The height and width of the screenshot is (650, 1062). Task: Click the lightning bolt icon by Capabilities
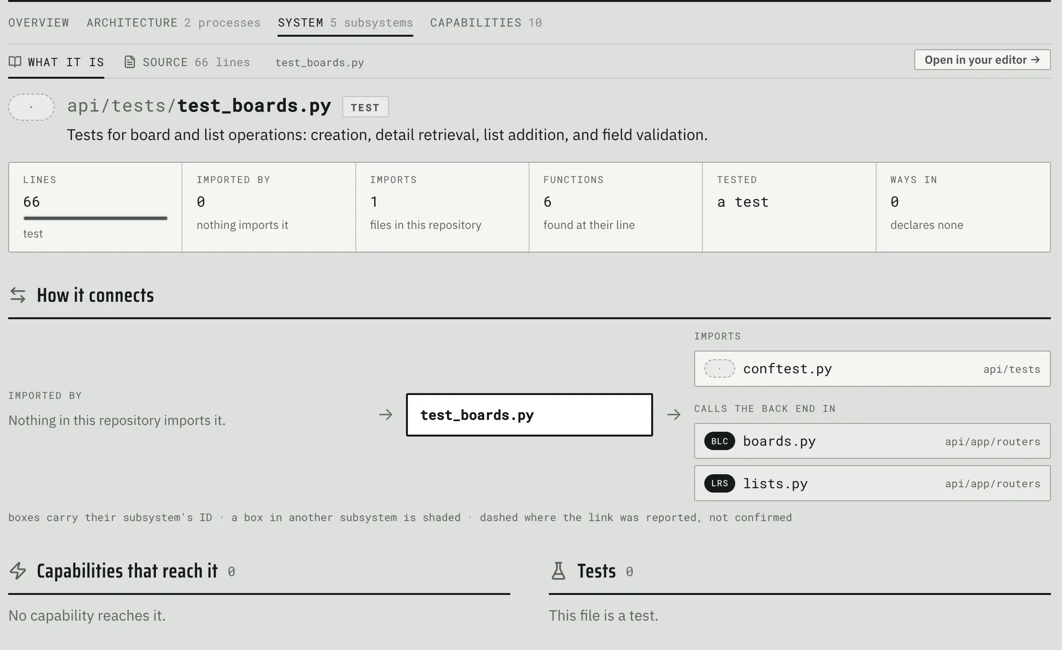(x=18, y=571)
